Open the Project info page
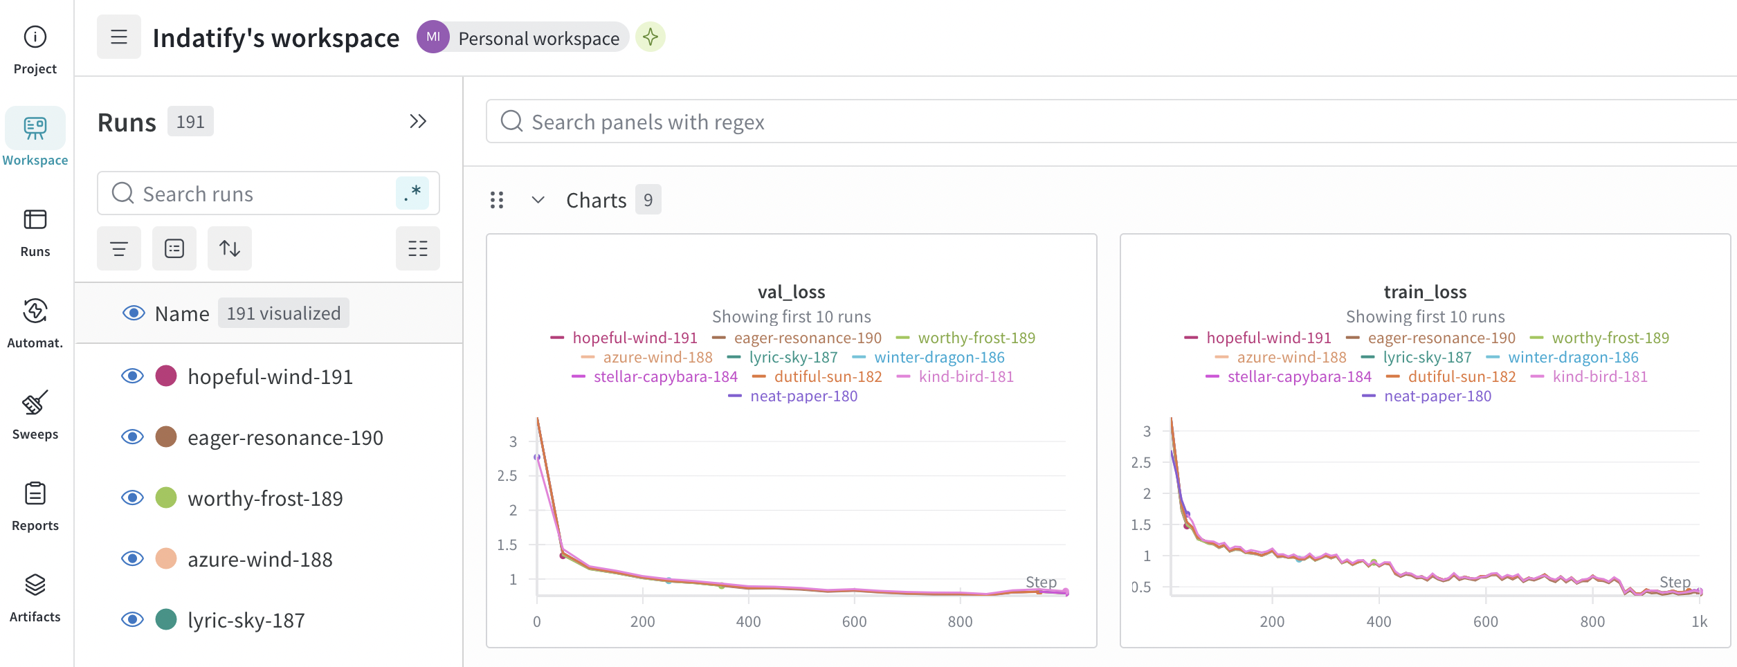Viewport: 1737px width, 667px height. [35, 48]
